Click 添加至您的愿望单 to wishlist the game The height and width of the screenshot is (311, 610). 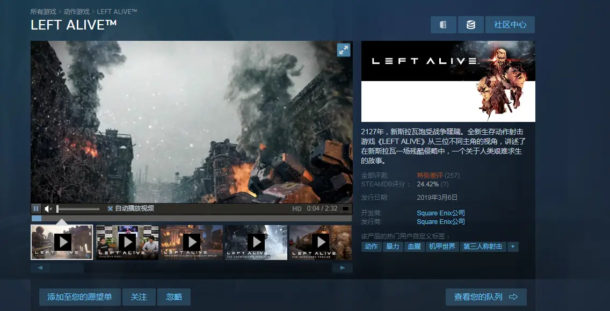(80, 297)
